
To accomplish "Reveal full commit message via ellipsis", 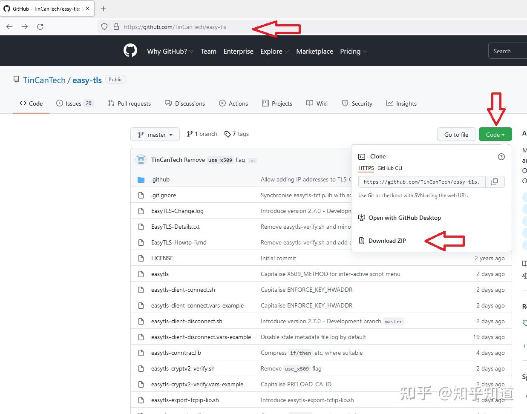I will 252,160.
